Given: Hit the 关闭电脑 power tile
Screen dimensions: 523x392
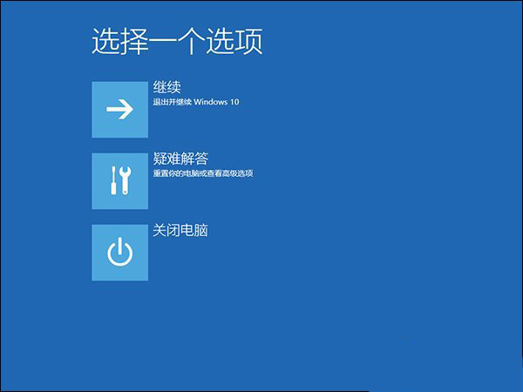Looking at the screenshot, I should (x=119, y=253).
